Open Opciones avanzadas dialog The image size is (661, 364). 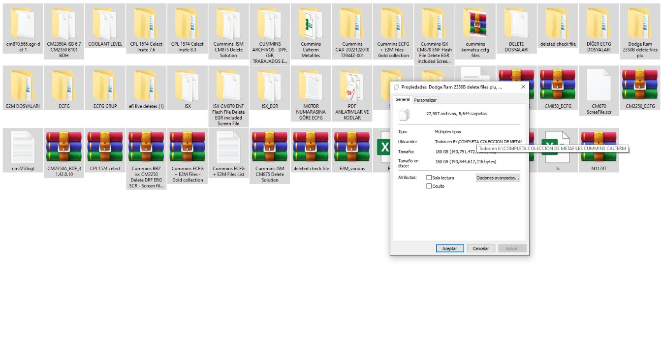pyautogui.click(x=498, y=178)
